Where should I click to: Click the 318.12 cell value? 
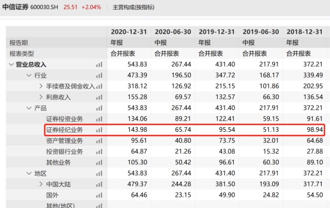[x=137, y=86]
